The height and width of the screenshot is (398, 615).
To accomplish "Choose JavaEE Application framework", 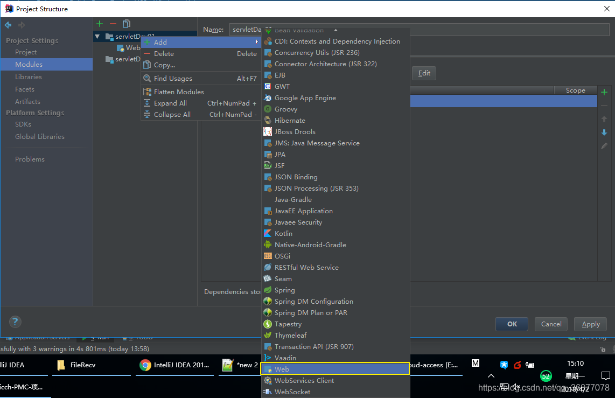I will [x=336, y=211].
